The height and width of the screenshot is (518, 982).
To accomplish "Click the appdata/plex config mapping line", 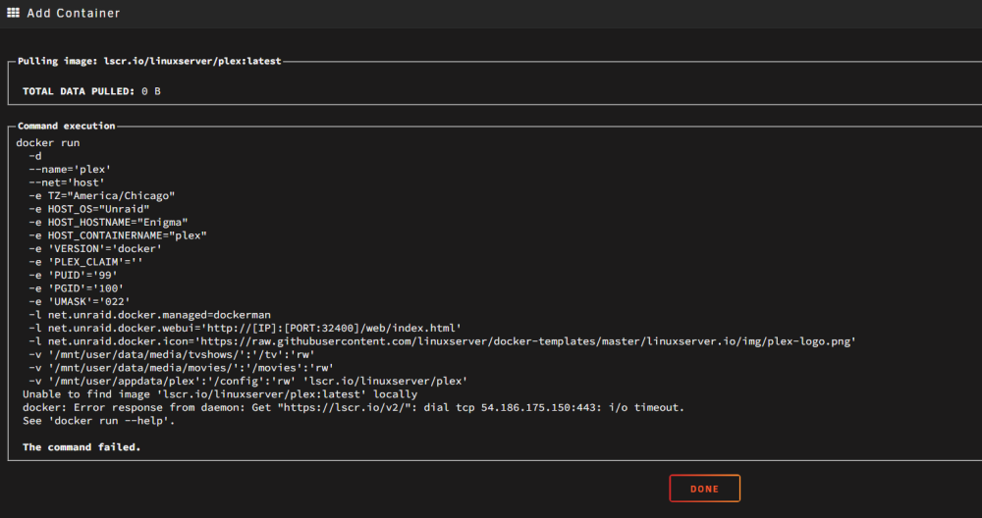I will tap(248, 381).
